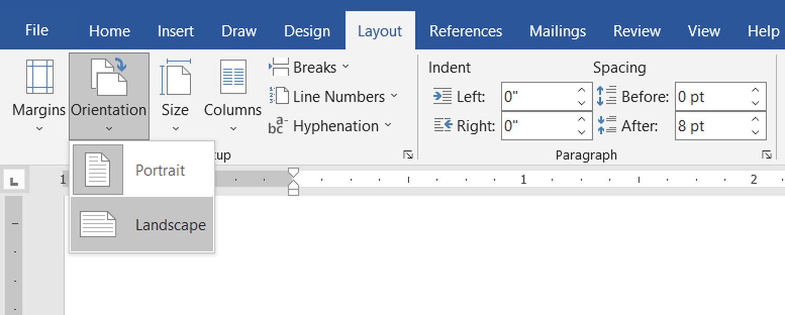785x315 pixels.
Task: Open the Margins gallery
Action: 39,96
